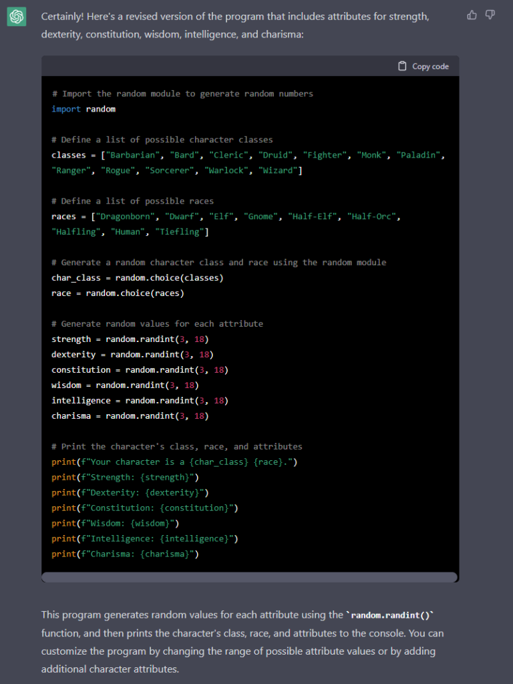Click the Copy code button label
The image size is (513, 684).
coord(430,66)
